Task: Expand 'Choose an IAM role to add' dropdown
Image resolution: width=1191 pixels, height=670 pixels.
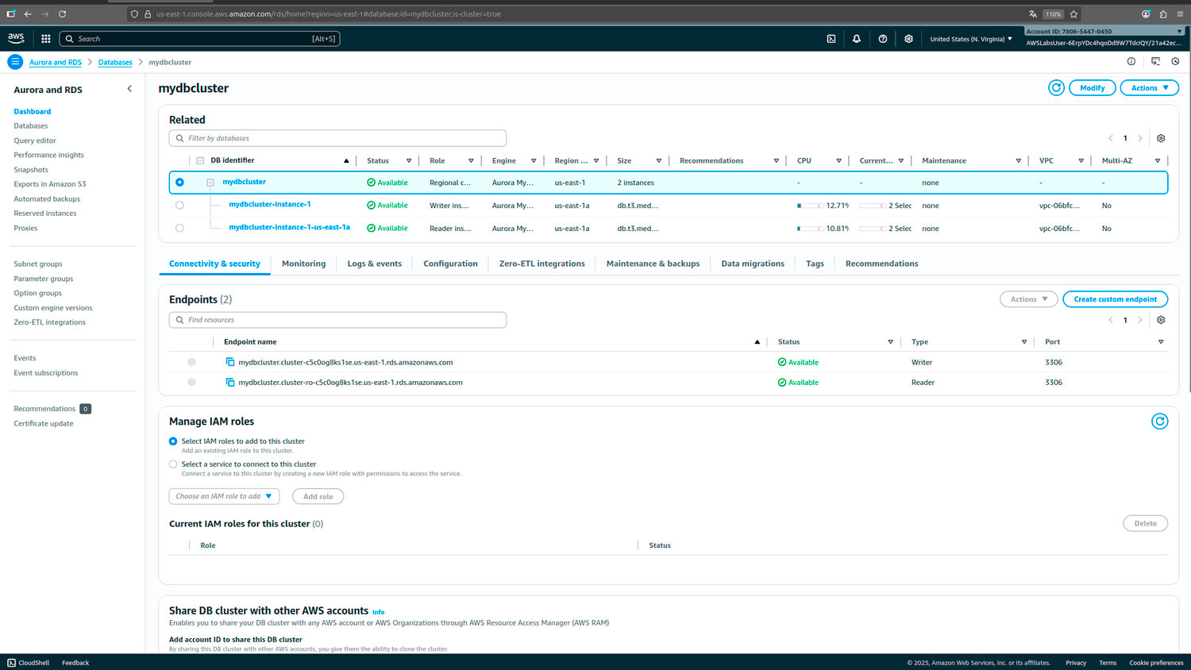Action: click(224, 497)
